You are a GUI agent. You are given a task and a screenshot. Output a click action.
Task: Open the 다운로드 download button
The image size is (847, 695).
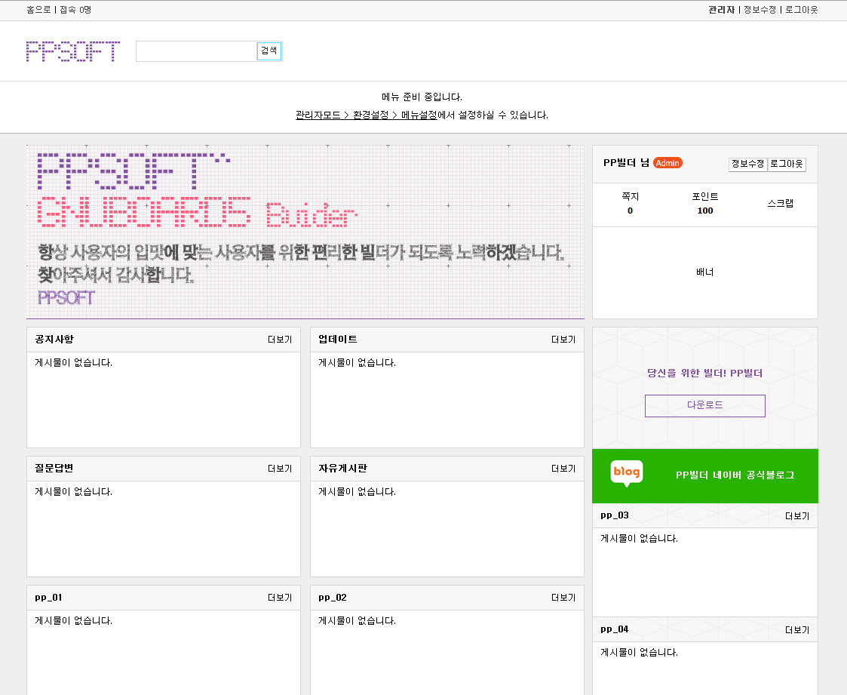[x=704, y=406]
